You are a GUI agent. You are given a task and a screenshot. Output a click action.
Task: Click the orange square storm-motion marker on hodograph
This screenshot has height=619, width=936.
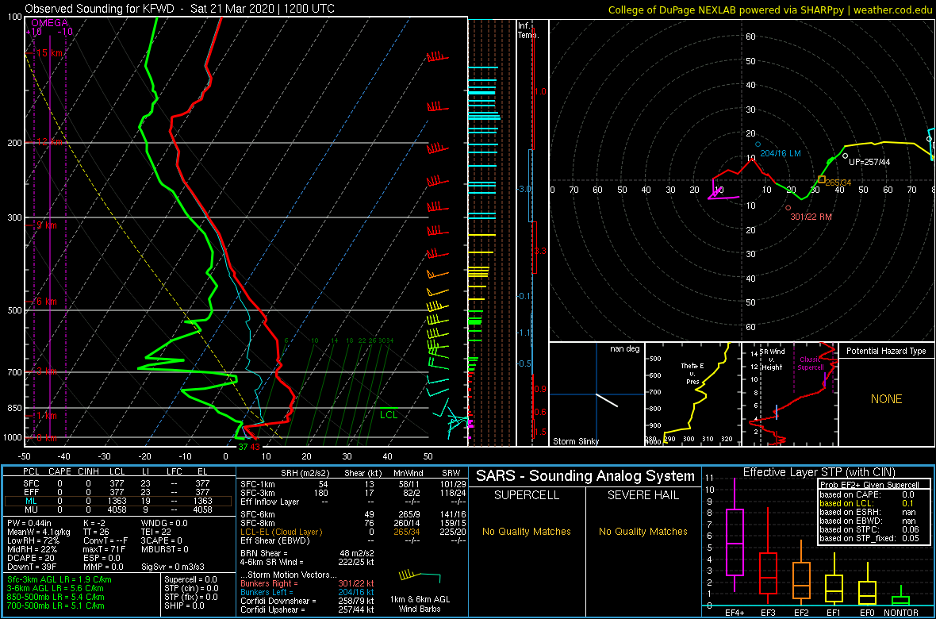pos(822,179)
